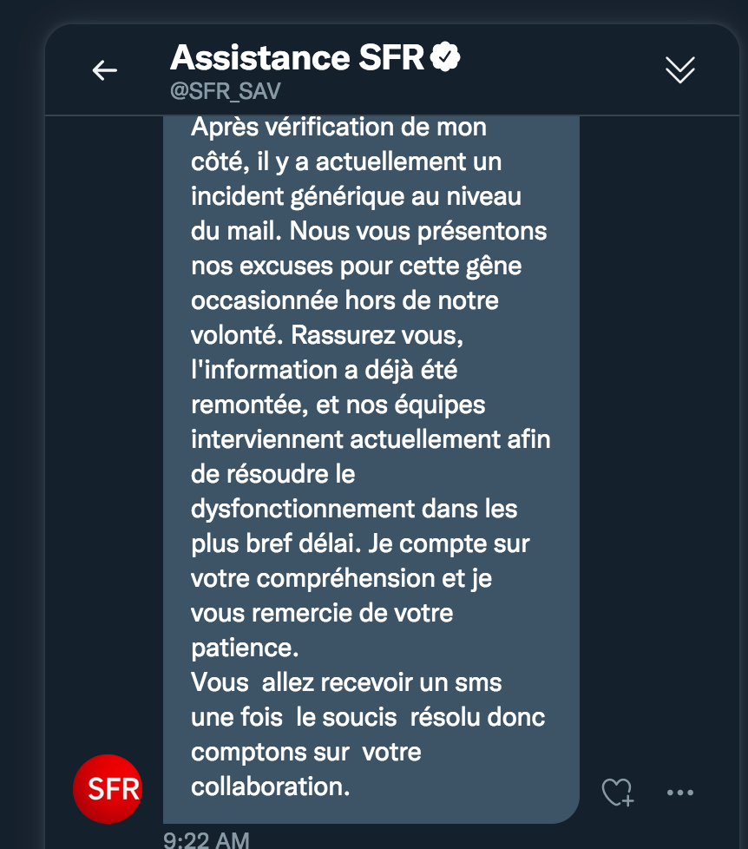Click the verified badge next to Assistance SFR
Image resolution: width=748 pixels, height=849 pixels.
(445, 57)
